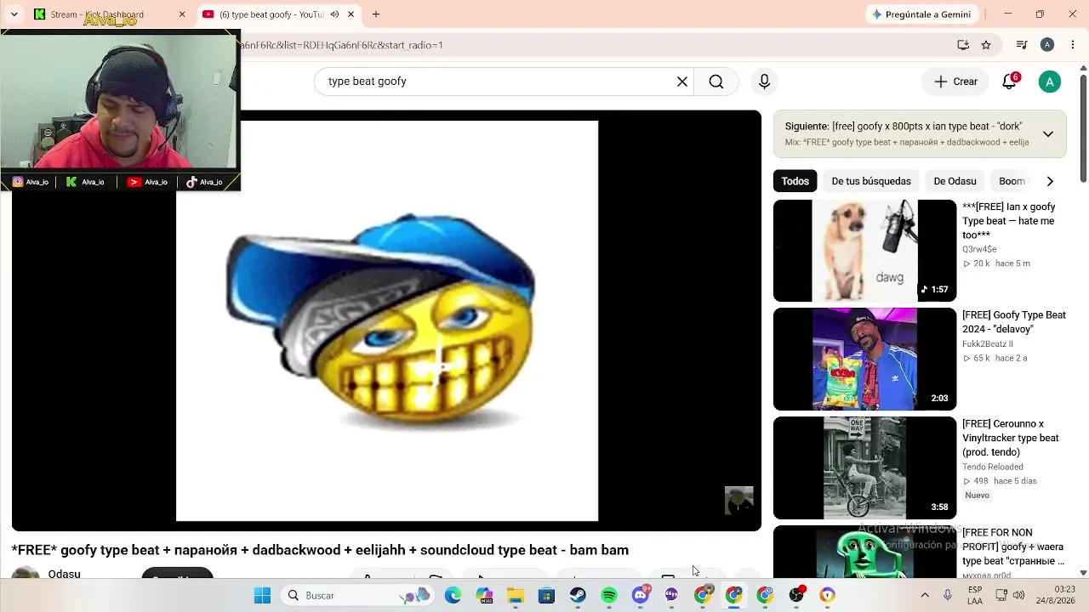Select the Todos filter chip
Viewport: 1089px width, 612px height.
coord(795,181)
